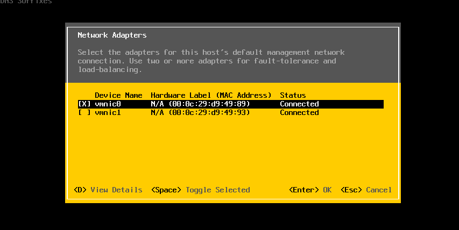This screenshot has height=230, width=459.
Task: Click the Hardware Label column header
Action: coord(211,95)
